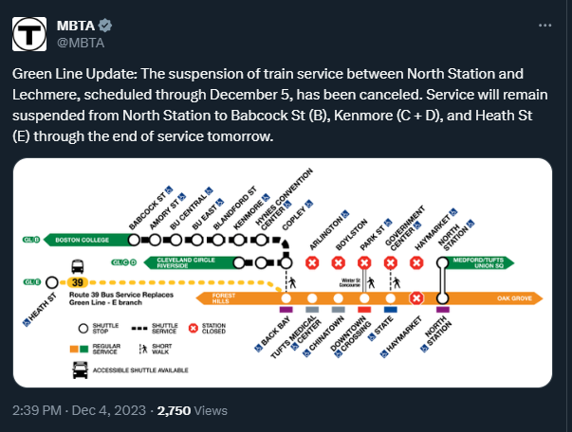Click the MBTA display name
Image resolution: width=572 pixels, height=432 pixels.
point(75,25)
